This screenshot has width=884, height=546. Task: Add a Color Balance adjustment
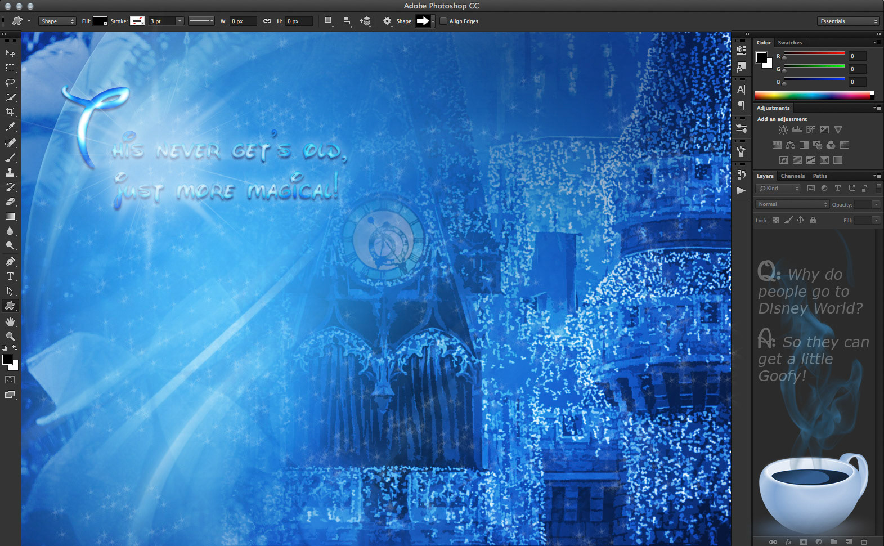(x=791, y=145)
